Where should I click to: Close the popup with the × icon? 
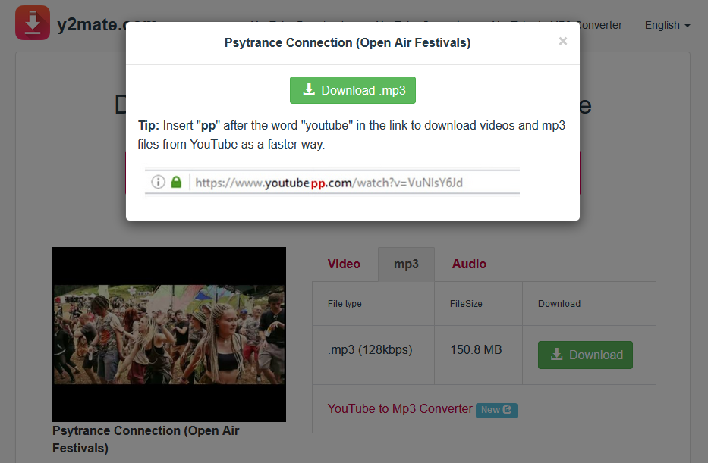point(562,42)
